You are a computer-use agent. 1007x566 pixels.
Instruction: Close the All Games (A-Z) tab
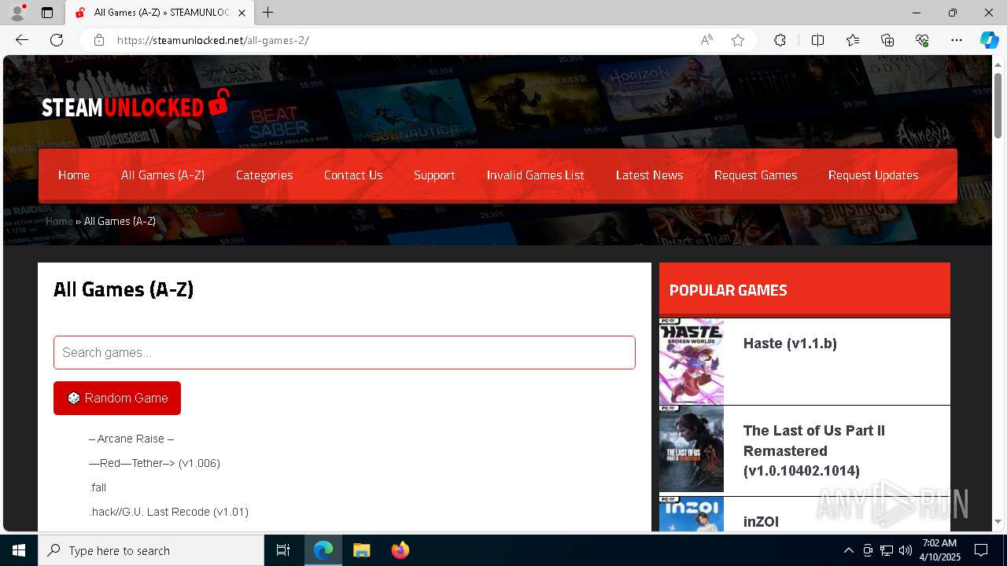coord(242,13)
